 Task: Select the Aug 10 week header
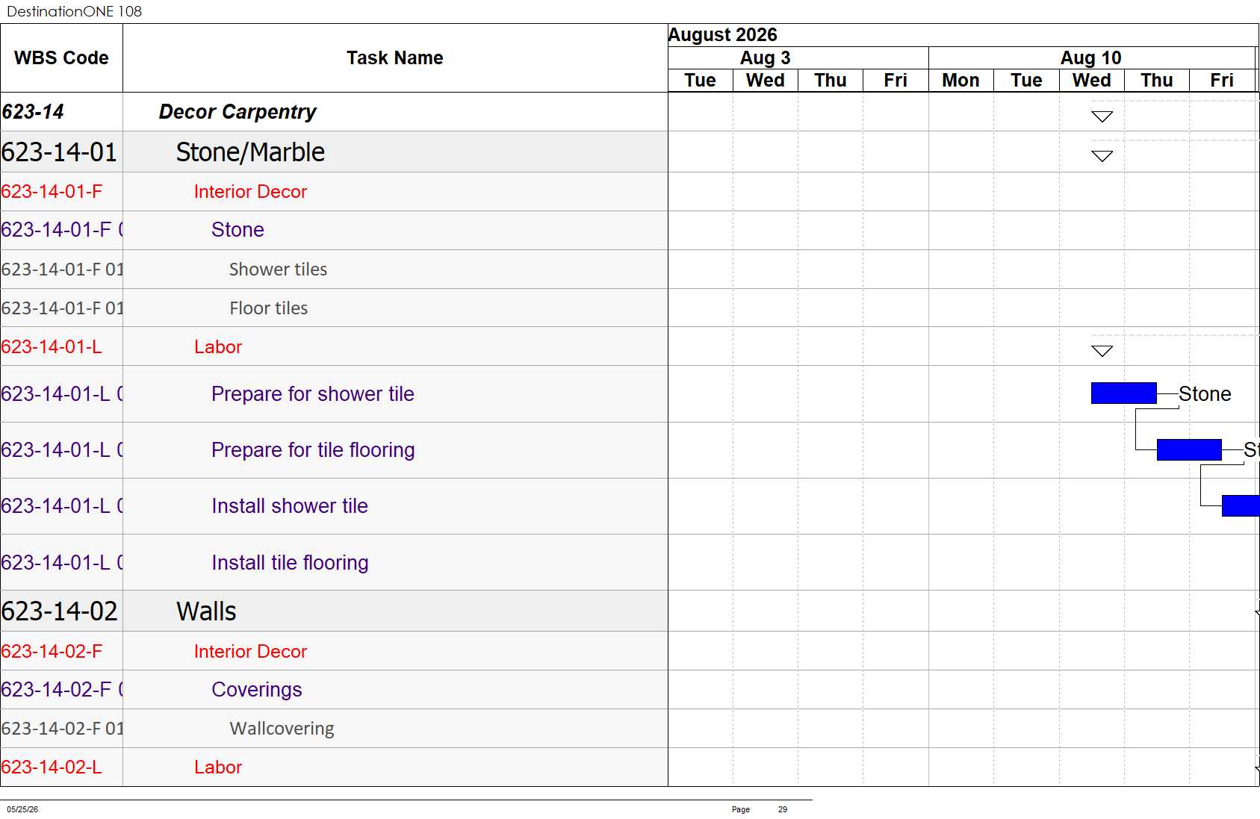click(1091, 57)
